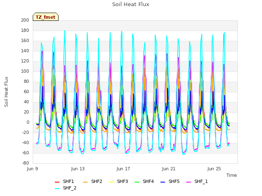Click the magenta SHF_1 legend color marker
Screen dimensions: 262x196
coord(188,182)
